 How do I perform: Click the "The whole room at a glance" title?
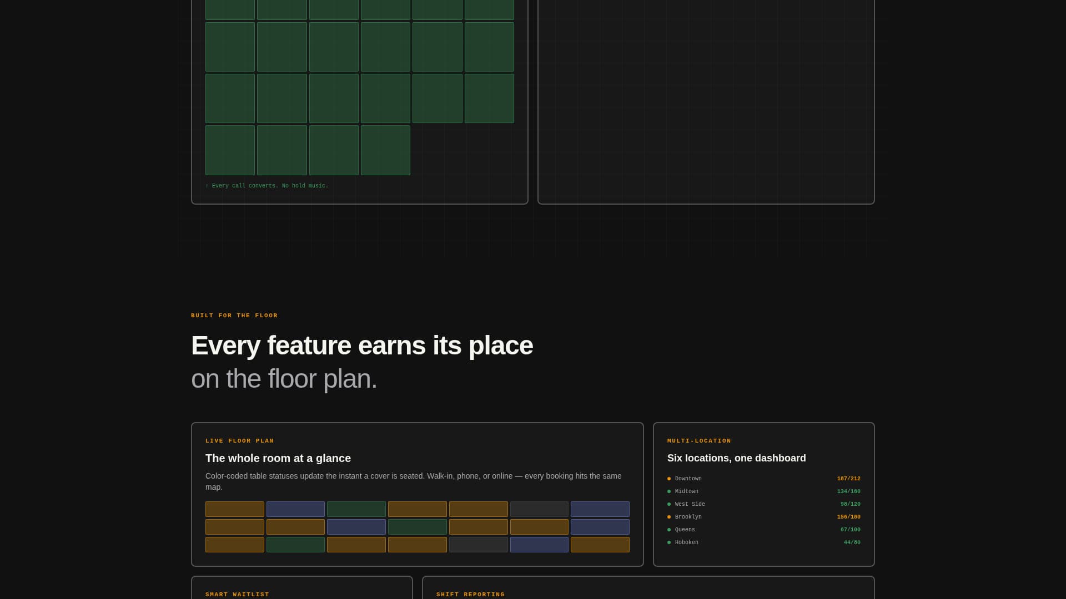(x=278, y=458)
